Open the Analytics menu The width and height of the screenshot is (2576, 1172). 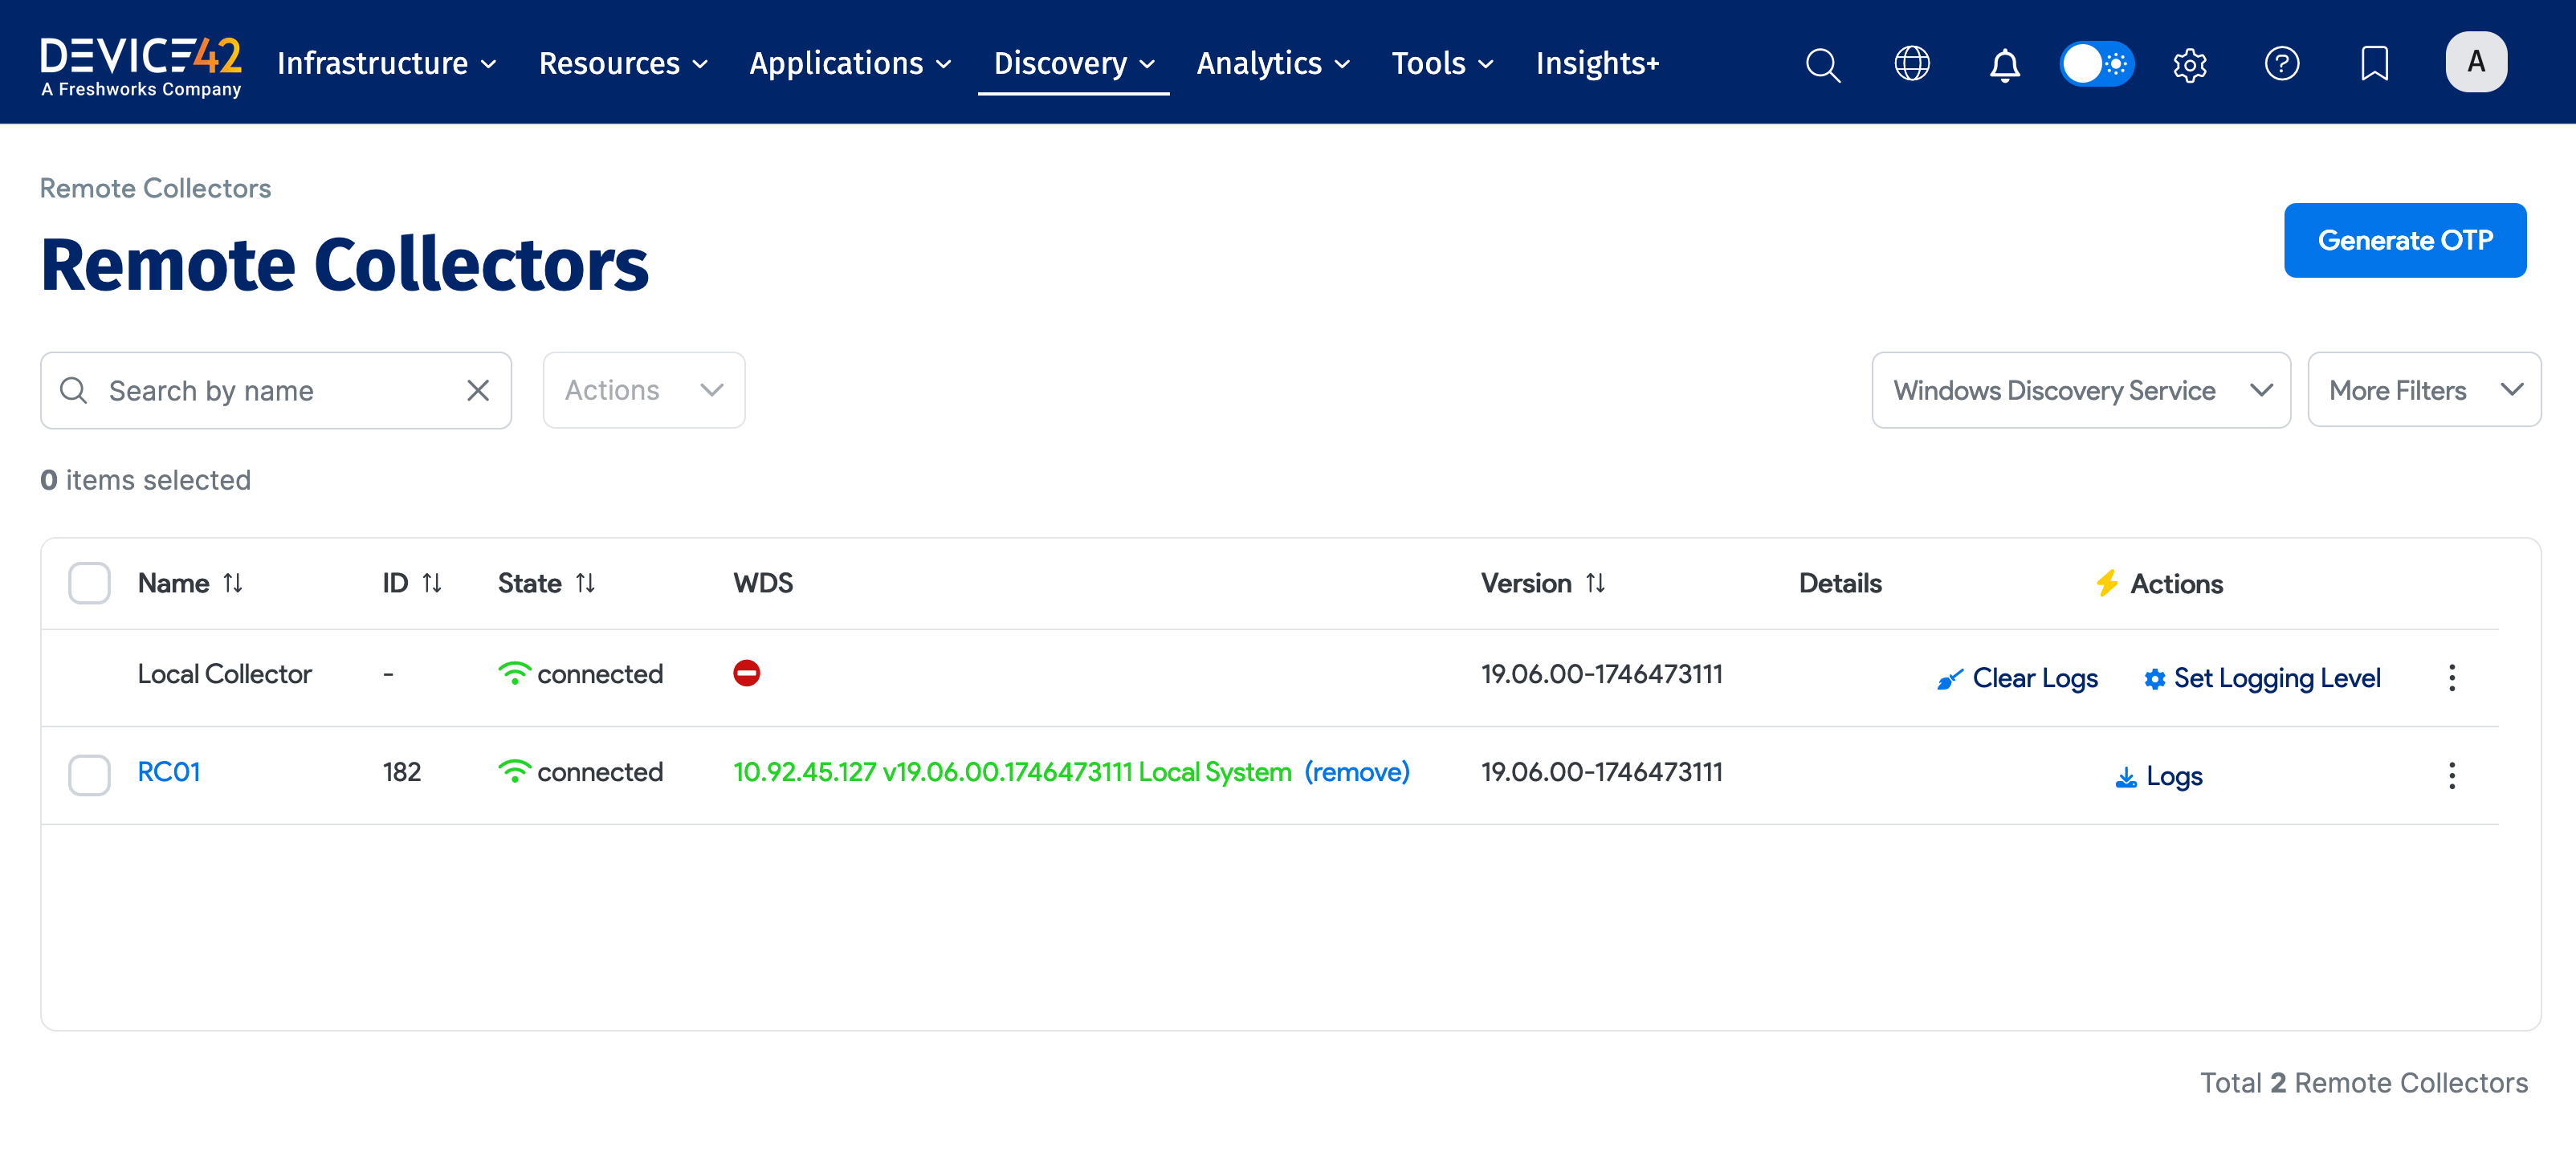click(x=1272, y=63)
